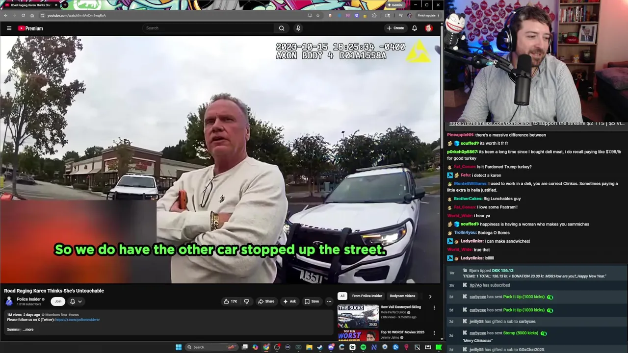
Task: Open Chrome from the taskbar
Action: (x=266, y=347)
